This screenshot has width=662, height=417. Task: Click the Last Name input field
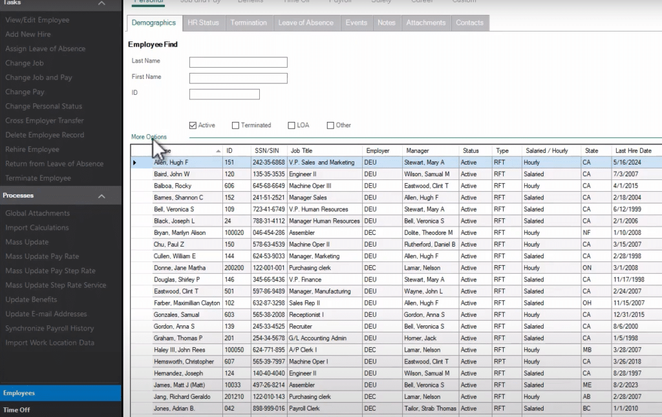[x=239, y=63]
